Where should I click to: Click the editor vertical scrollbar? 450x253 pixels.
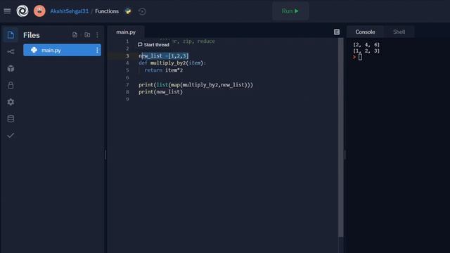point(340,138)
